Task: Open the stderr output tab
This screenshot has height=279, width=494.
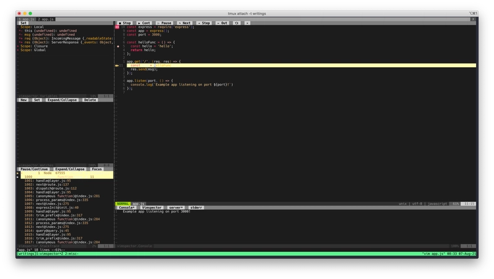Action: coord(196,208)
